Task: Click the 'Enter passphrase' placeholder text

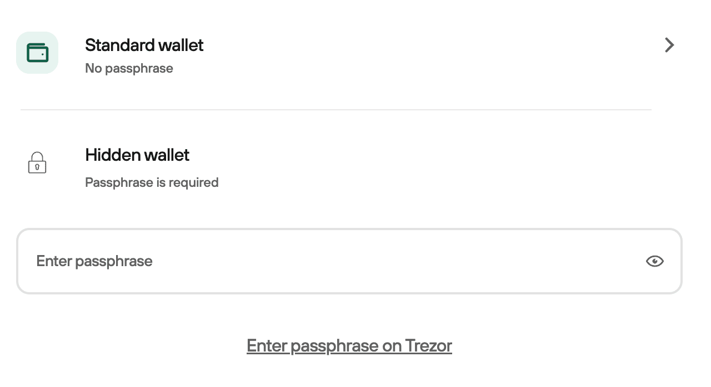Action: coord(94,261)
